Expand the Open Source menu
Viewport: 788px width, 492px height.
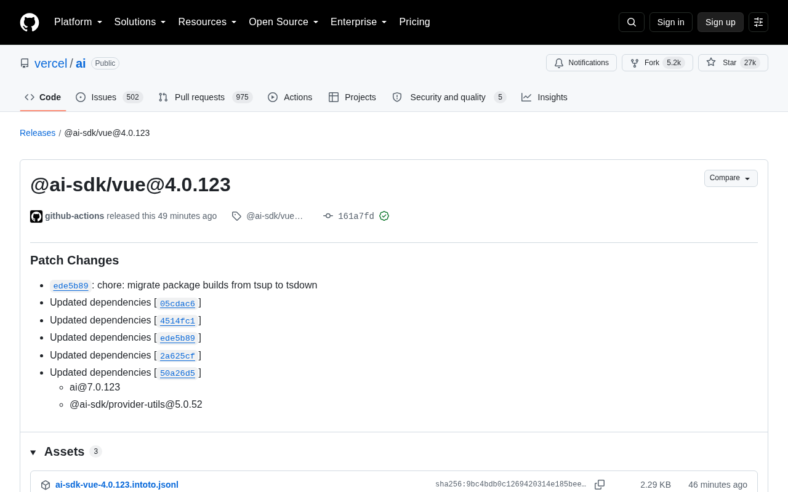click(284, 22)
